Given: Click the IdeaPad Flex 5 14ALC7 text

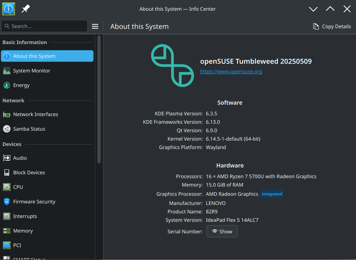Looking at the screenshot, I should click(232, 220).
